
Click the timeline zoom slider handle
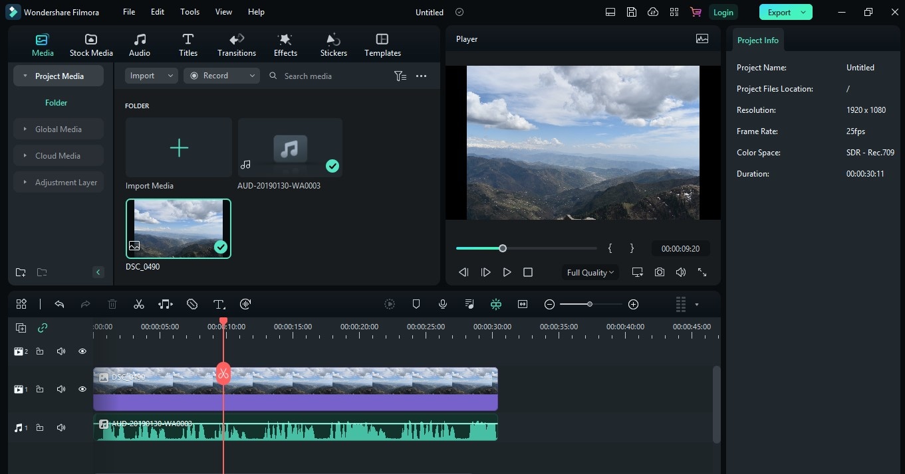(590, 304)
